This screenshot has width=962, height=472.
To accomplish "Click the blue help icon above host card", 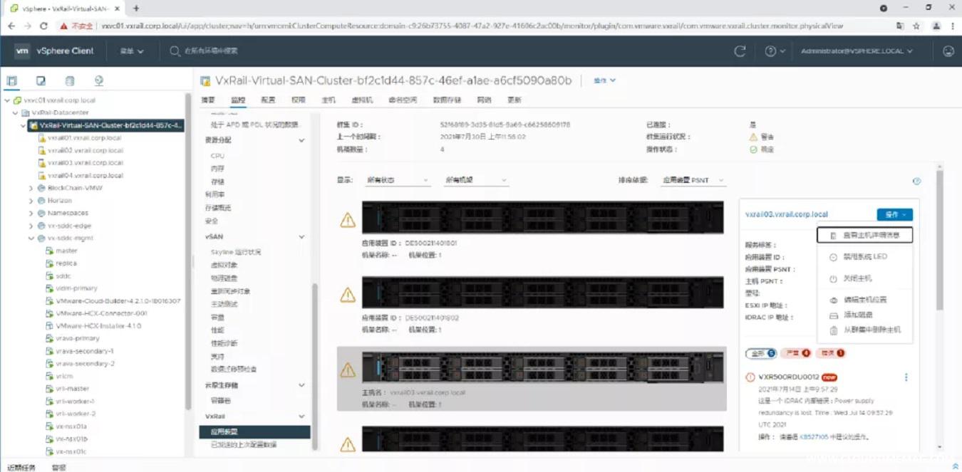I will click(917, 181).
